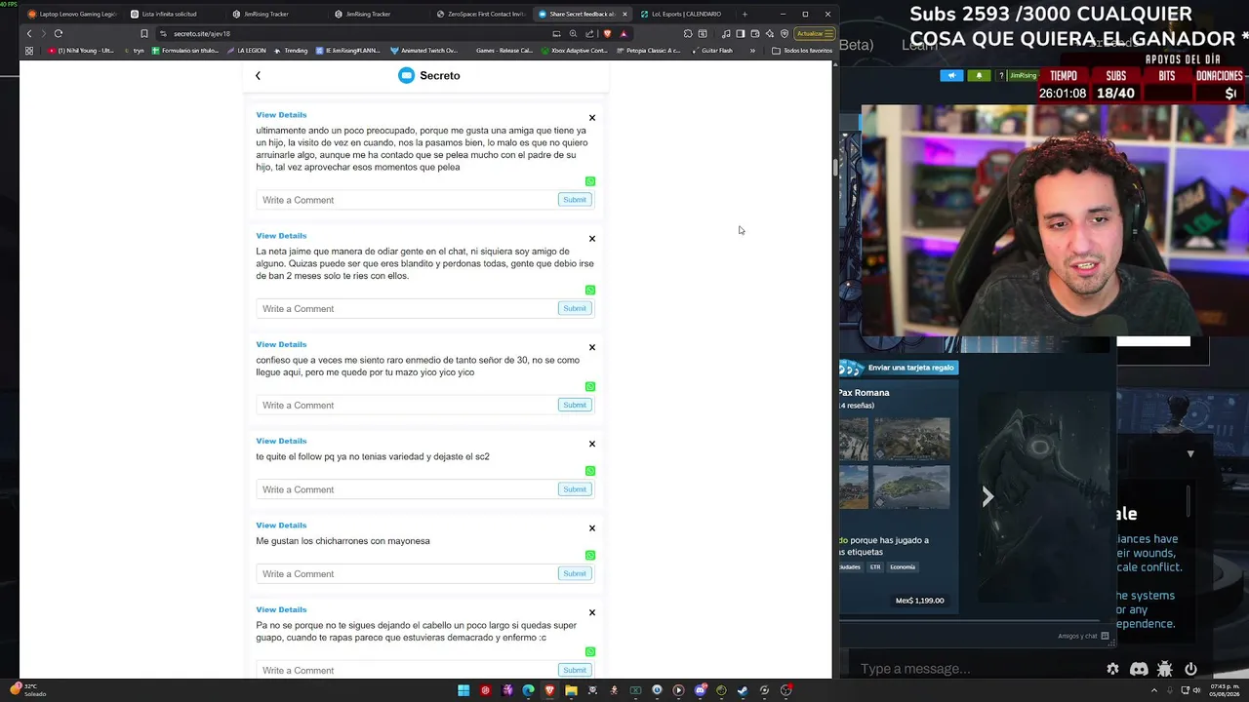The width and height of the screenshot is (1249, 702).
Task: Open the Discord icon in the chat bar
Action: [x=1139, y=669]
